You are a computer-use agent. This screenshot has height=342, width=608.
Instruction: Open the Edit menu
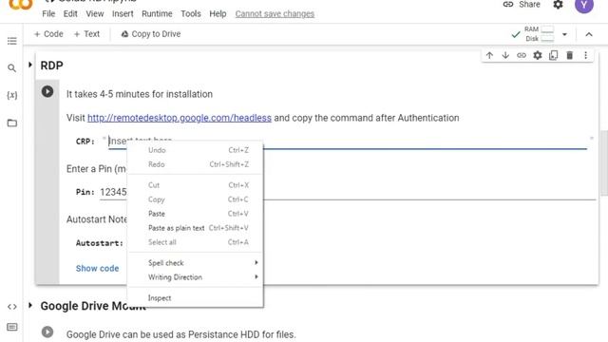point(70,14)
